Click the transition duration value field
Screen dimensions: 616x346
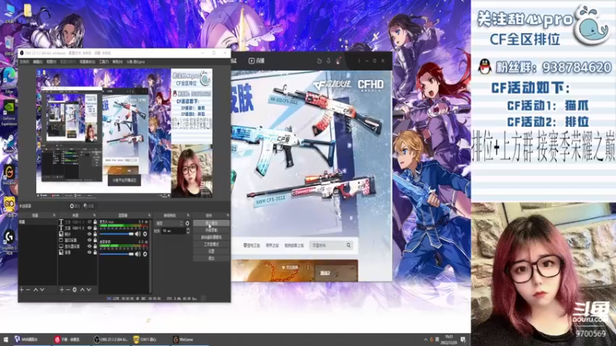(x=173, y=231)
